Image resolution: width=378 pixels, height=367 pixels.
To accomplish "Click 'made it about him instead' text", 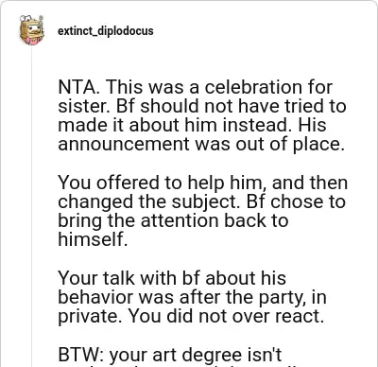I will (x=174, y=125).
